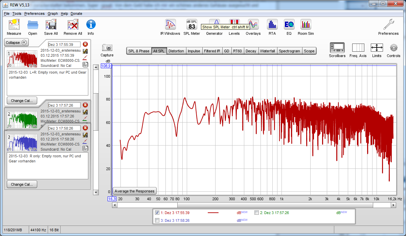
Task: Switch to the Decay tab
Action: pos(251,51)
